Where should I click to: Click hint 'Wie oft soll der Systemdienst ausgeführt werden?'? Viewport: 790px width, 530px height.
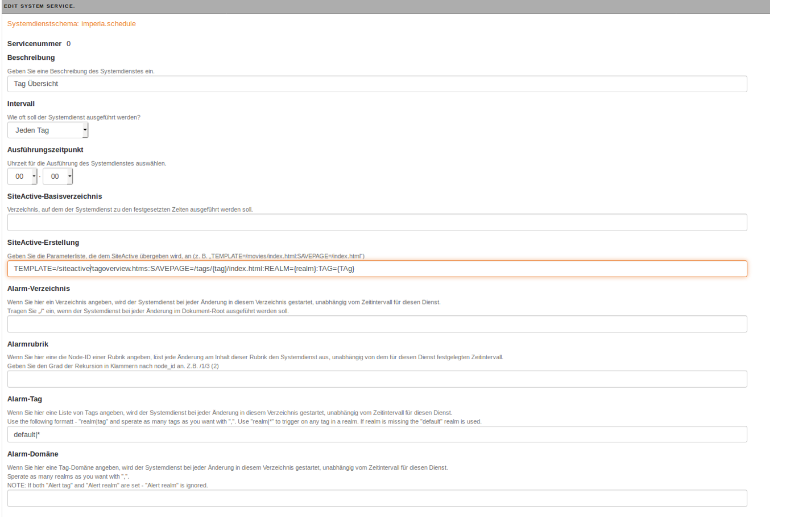(74, 117)
